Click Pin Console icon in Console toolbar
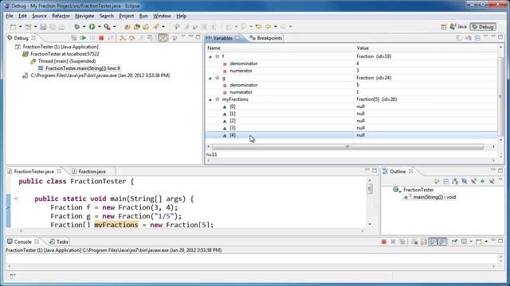The image size is (510, 286). pyautogui.click(x=454, y=242)
